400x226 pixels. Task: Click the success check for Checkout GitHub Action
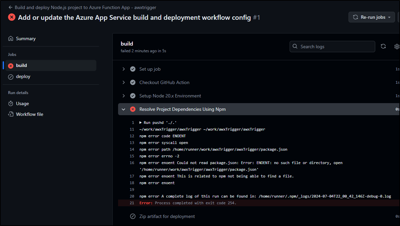pyautogui.click(x=133, y=82)
